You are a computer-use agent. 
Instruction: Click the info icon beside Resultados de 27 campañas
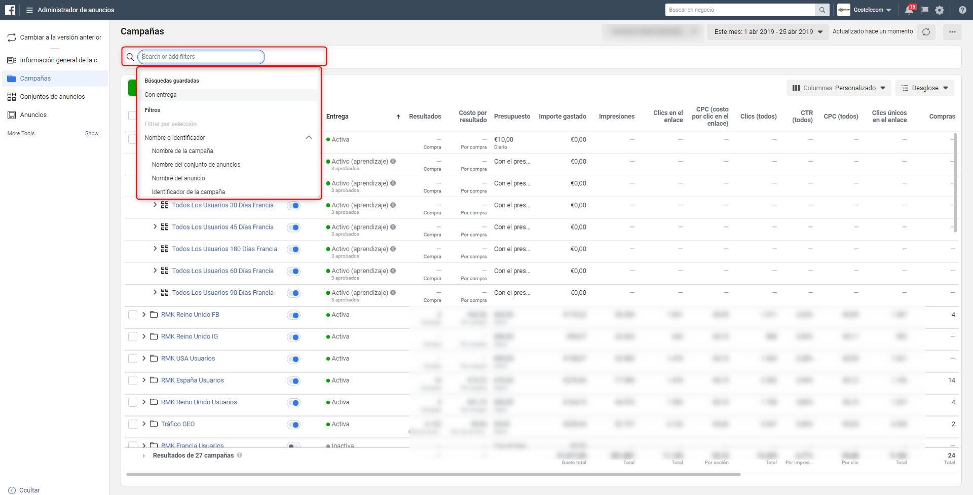point(240,455)
